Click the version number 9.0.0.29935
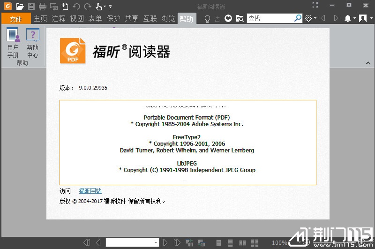The height and width of the screenshot is (249, 375). click(x=93, y=88)
